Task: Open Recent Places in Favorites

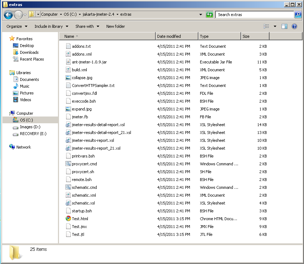Action: pyautogui.click(x=32, y=59)
